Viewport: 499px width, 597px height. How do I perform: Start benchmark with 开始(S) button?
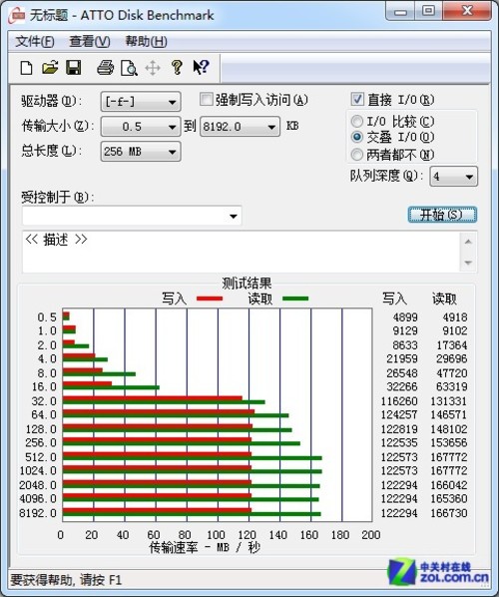[442, 215]
